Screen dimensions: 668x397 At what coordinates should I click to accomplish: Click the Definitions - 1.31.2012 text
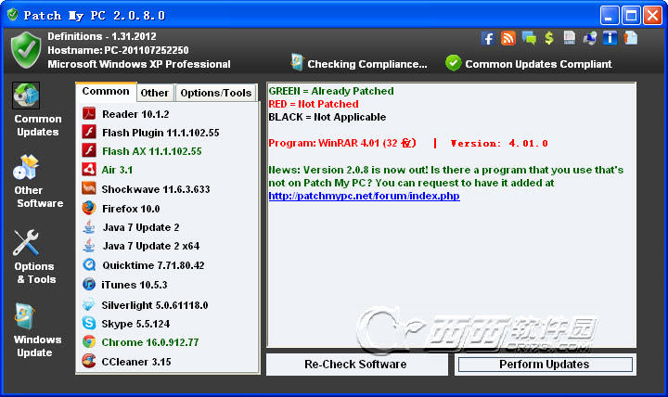102,36
